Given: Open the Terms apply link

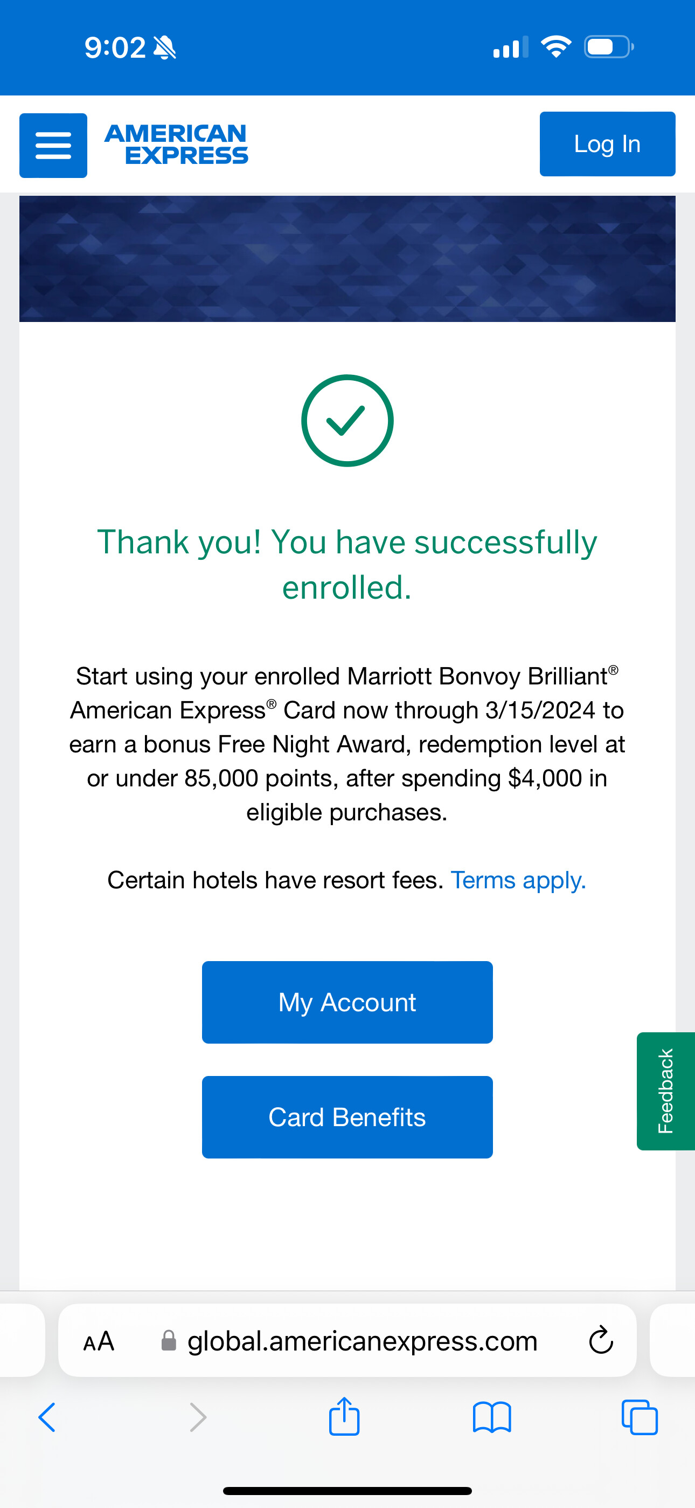Looking at the screenshot, I should pos(518,880).
